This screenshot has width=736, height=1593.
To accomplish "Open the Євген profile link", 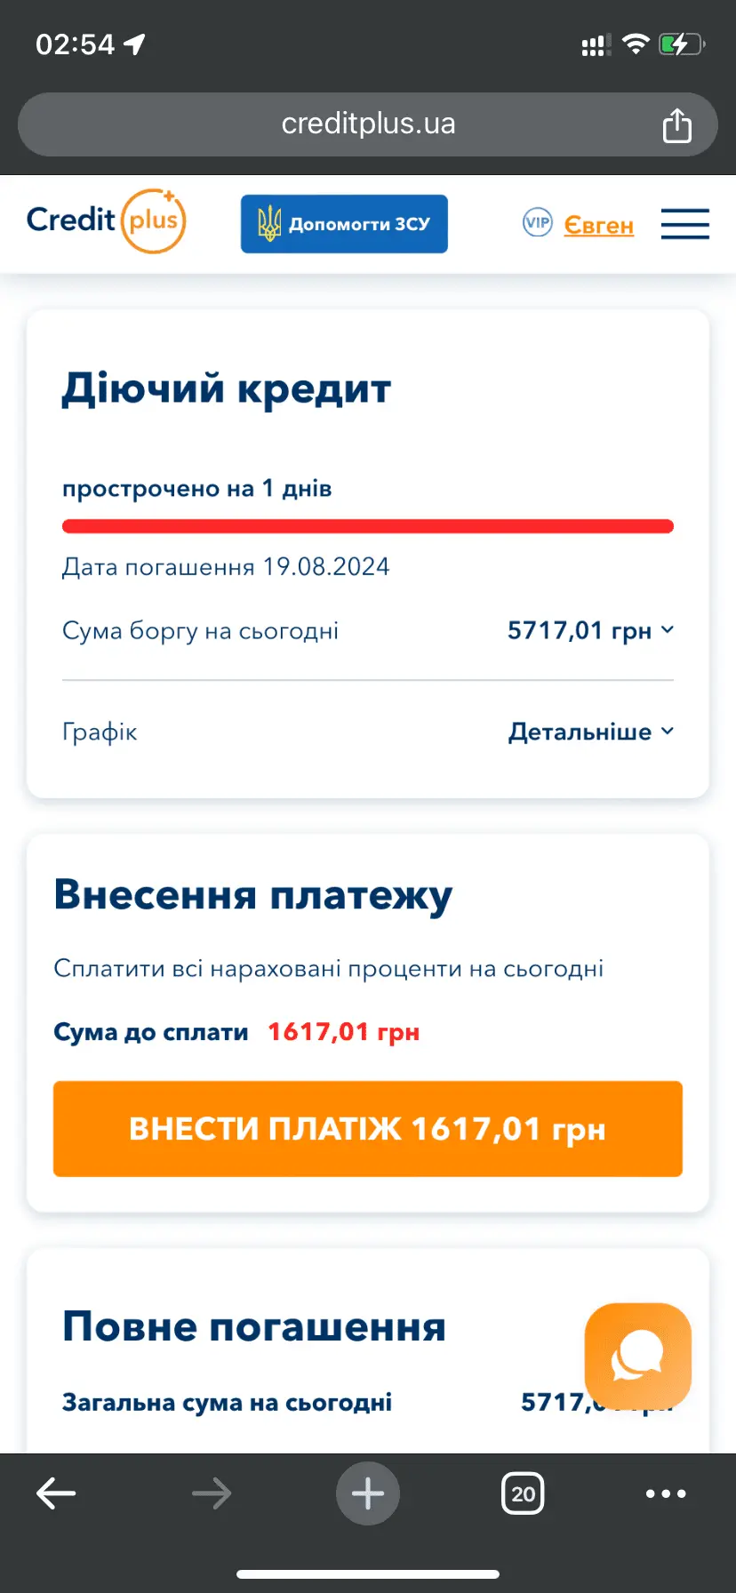I will coord(598,225).
